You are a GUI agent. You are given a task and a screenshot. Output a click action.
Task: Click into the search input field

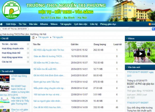(140, 29)
